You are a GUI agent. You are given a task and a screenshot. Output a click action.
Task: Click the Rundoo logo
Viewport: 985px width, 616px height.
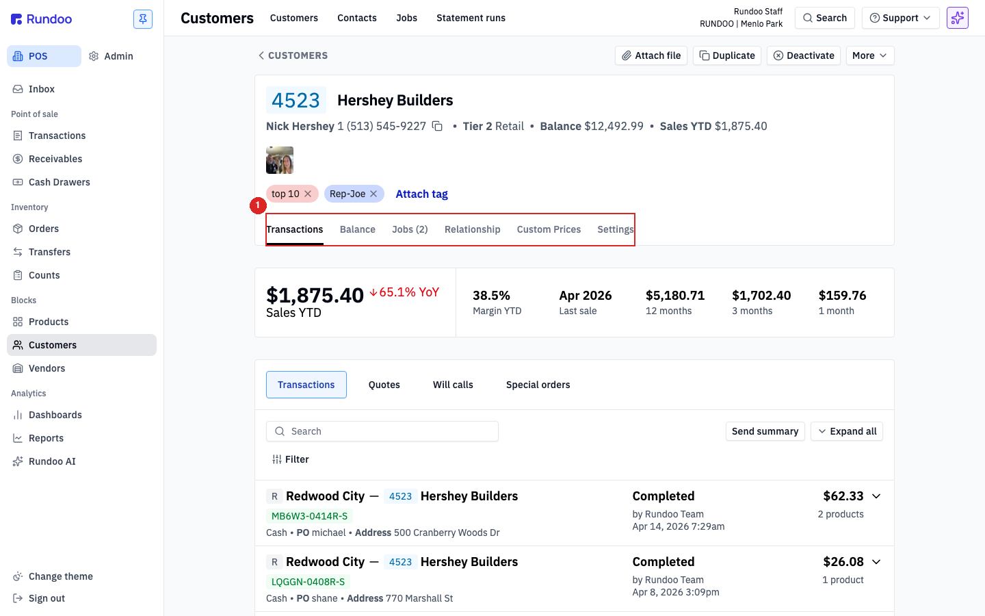(42, 19)
